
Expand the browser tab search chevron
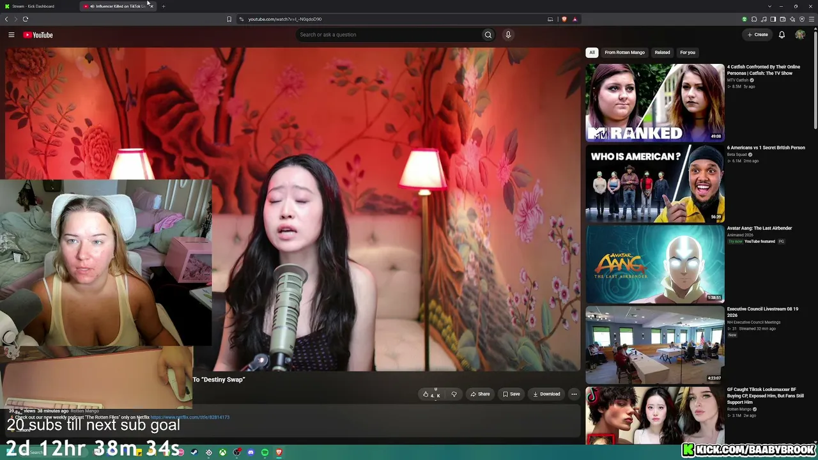[769, 6]
